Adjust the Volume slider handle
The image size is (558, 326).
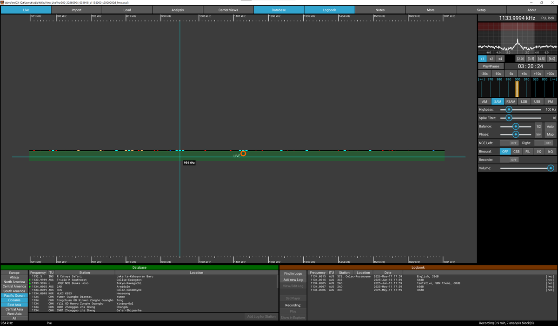551,168
